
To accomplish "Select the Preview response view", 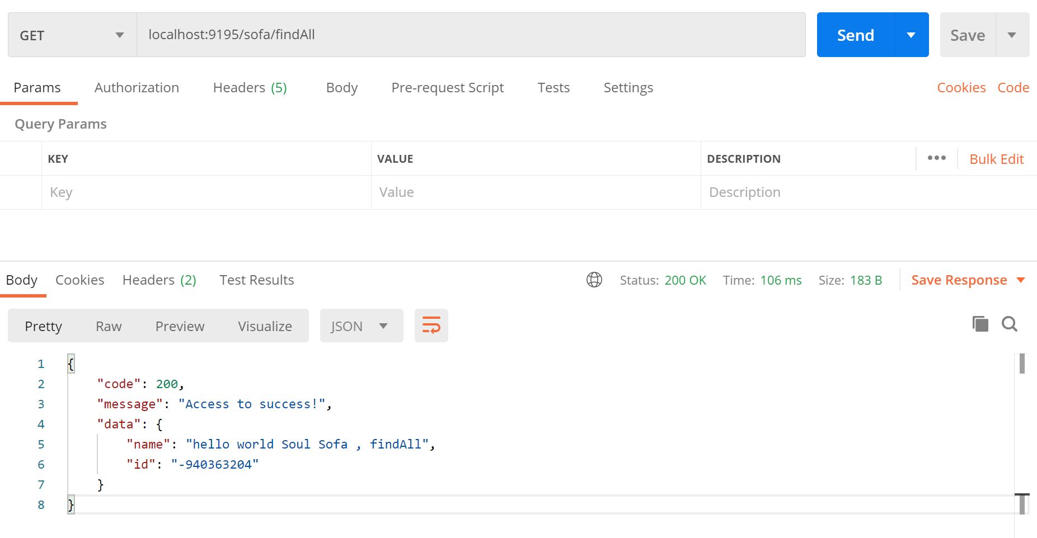I will (x=180, y=326).
